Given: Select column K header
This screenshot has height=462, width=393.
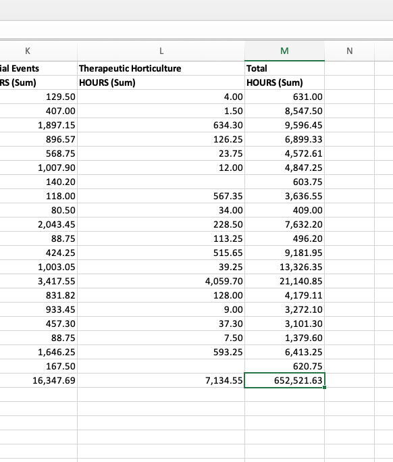Looking at the screenshot, I should (38, 51).
